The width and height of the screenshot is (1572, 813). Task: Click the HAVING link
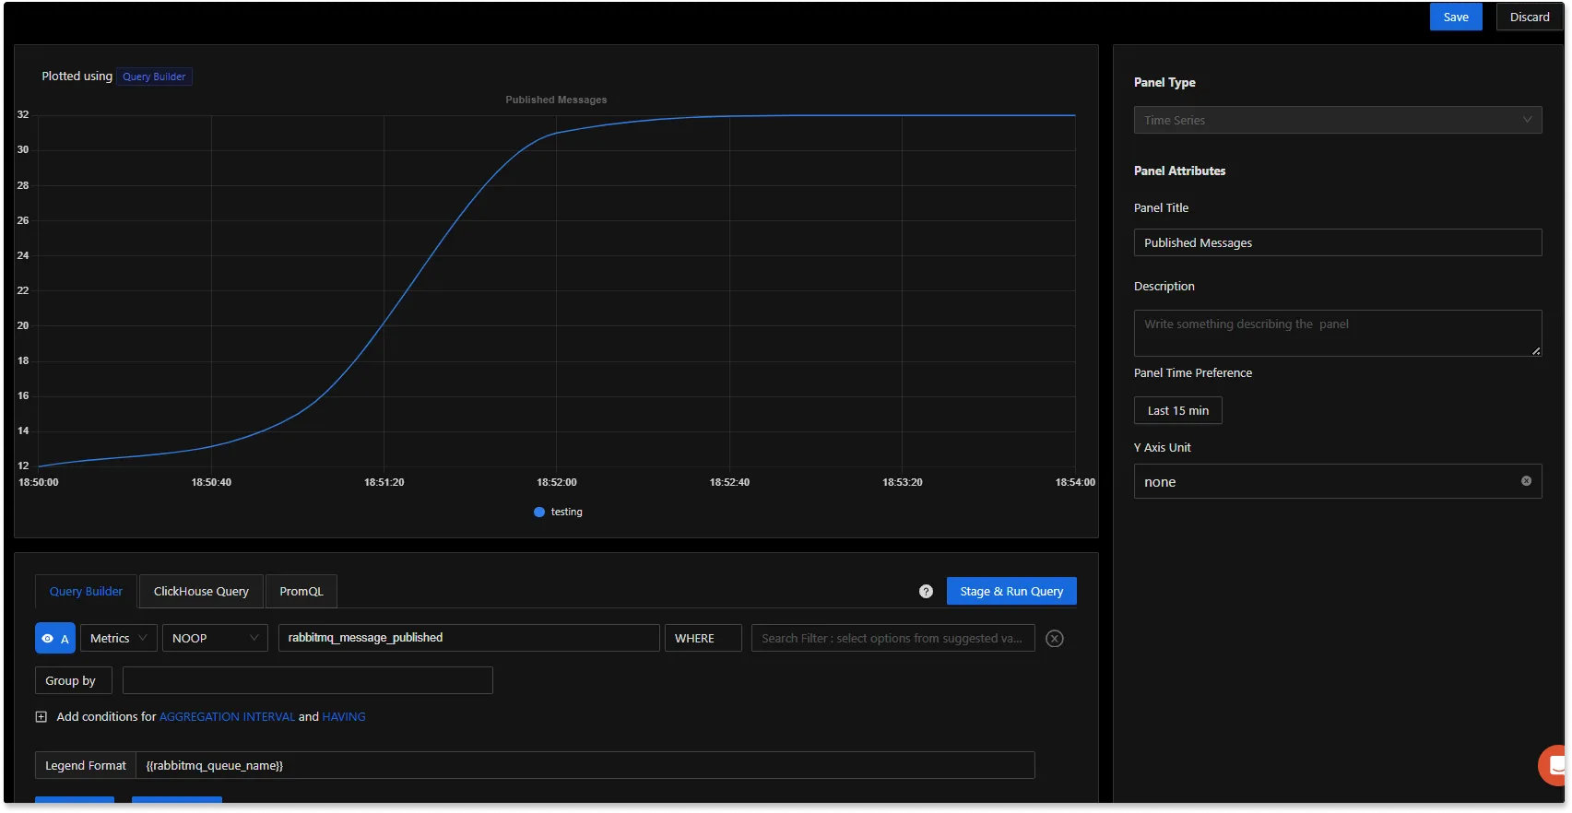[344, 716]
